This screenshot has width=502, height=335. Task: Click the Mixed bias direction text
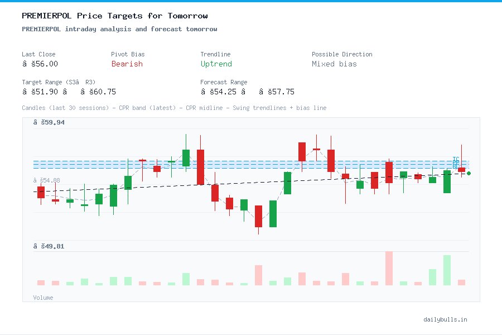pyautogui.click(x=334, y=64)
